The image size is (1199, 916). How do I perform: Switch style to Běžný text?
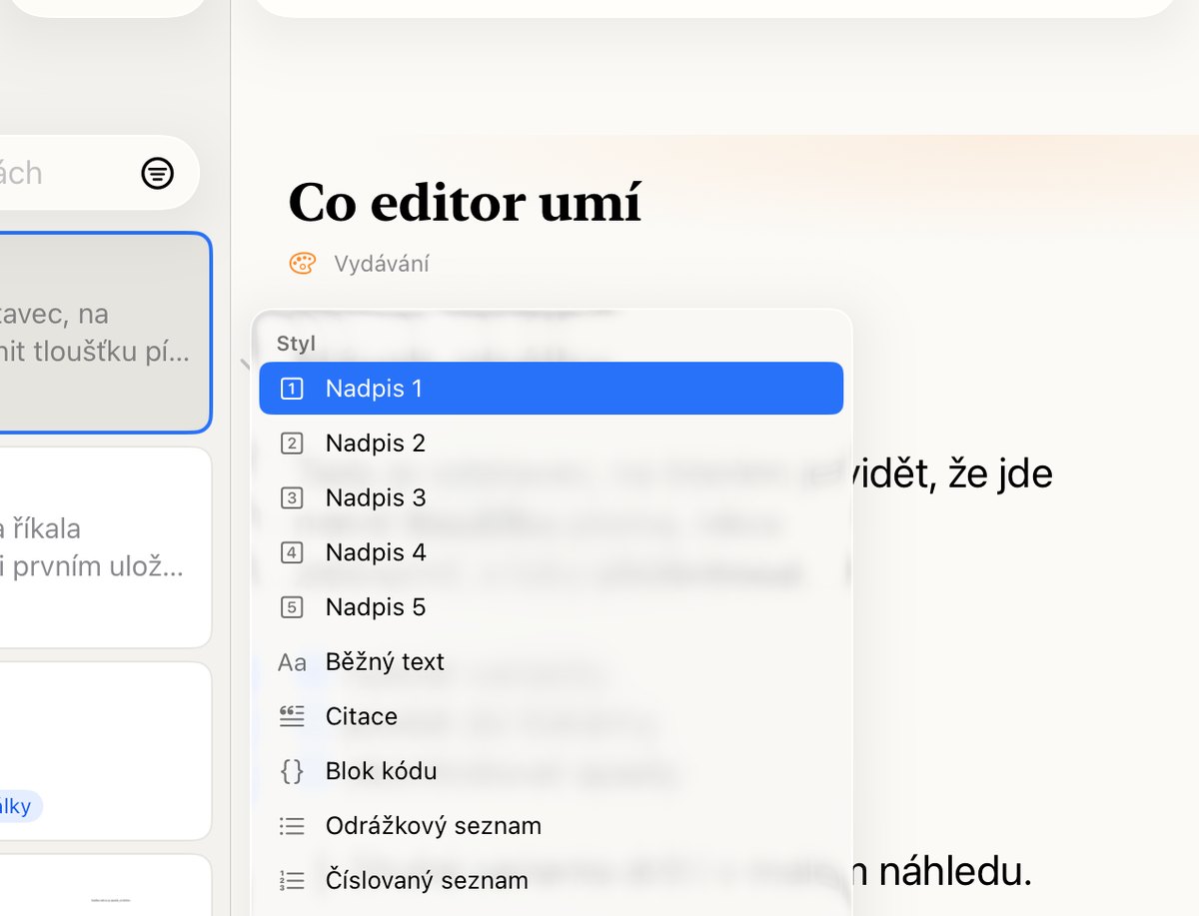(x=551, y=662)
